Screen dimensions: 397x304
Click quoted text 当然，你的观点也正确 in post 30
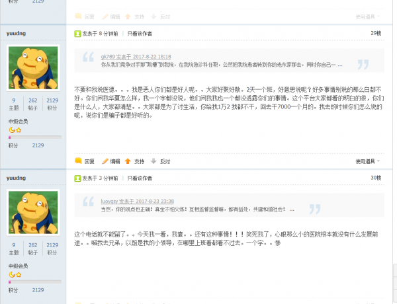[x=197, y=209]
